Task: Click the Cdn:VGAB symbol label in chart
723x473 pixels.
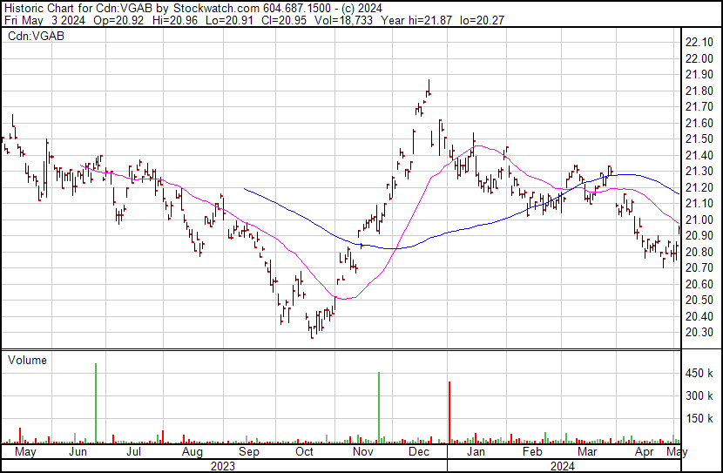Action: pyautogui.click(x=36, y=36)
